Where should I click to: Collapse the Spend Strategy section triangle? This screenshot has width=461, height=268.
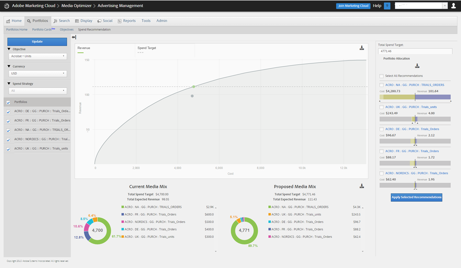tap(9, 83)
